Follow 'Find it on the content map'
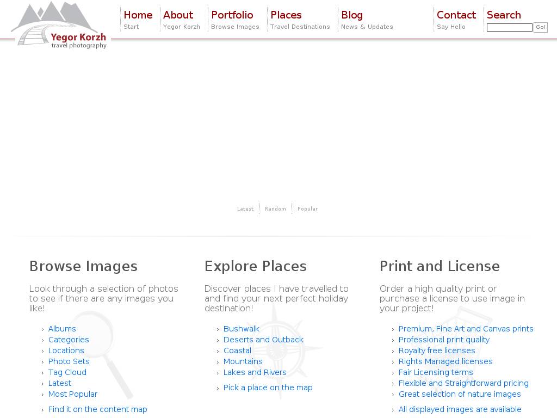 (x=98, y=409)
